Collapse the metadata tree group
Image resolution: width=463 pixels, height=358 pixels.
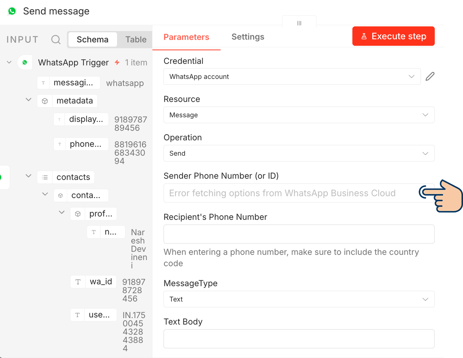tap(29, 99)
